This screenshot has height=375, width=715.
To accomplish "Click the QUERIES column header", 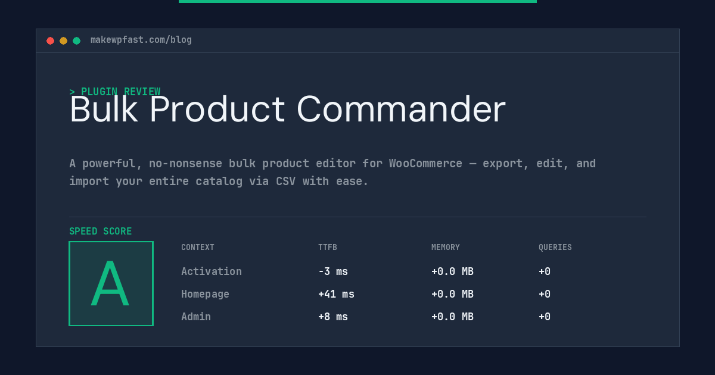I will (x=555, y=248).
